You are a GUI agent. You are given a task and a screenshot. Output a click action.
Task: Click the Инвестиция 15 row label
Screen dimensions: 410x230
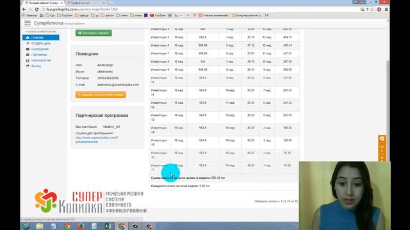tap(159, 142)
